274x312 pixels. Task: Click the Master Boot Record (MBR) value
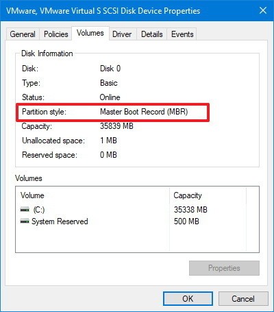[144, 112]
